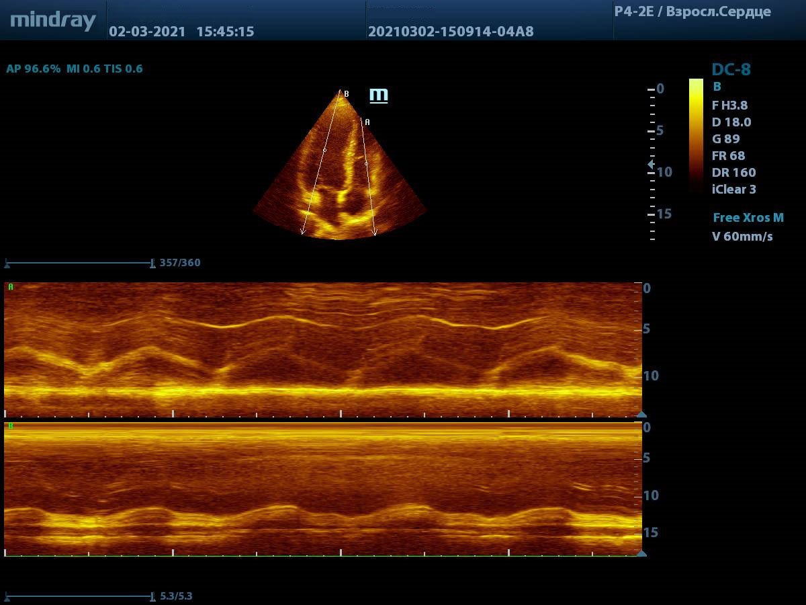The height and width of the screenshot is (605, 806).
Task: Click the triangle marker at upper M-trace end
Action: (641, 415)
